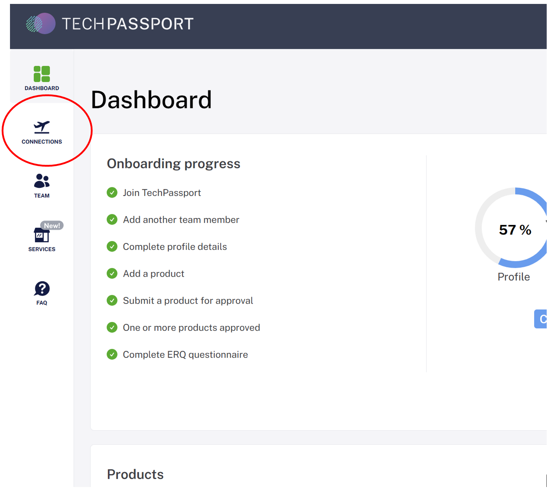Click checkmark beside Complete ERQ questionnaire
Viewport: 547px width, 492px height.
click(112, 354)
